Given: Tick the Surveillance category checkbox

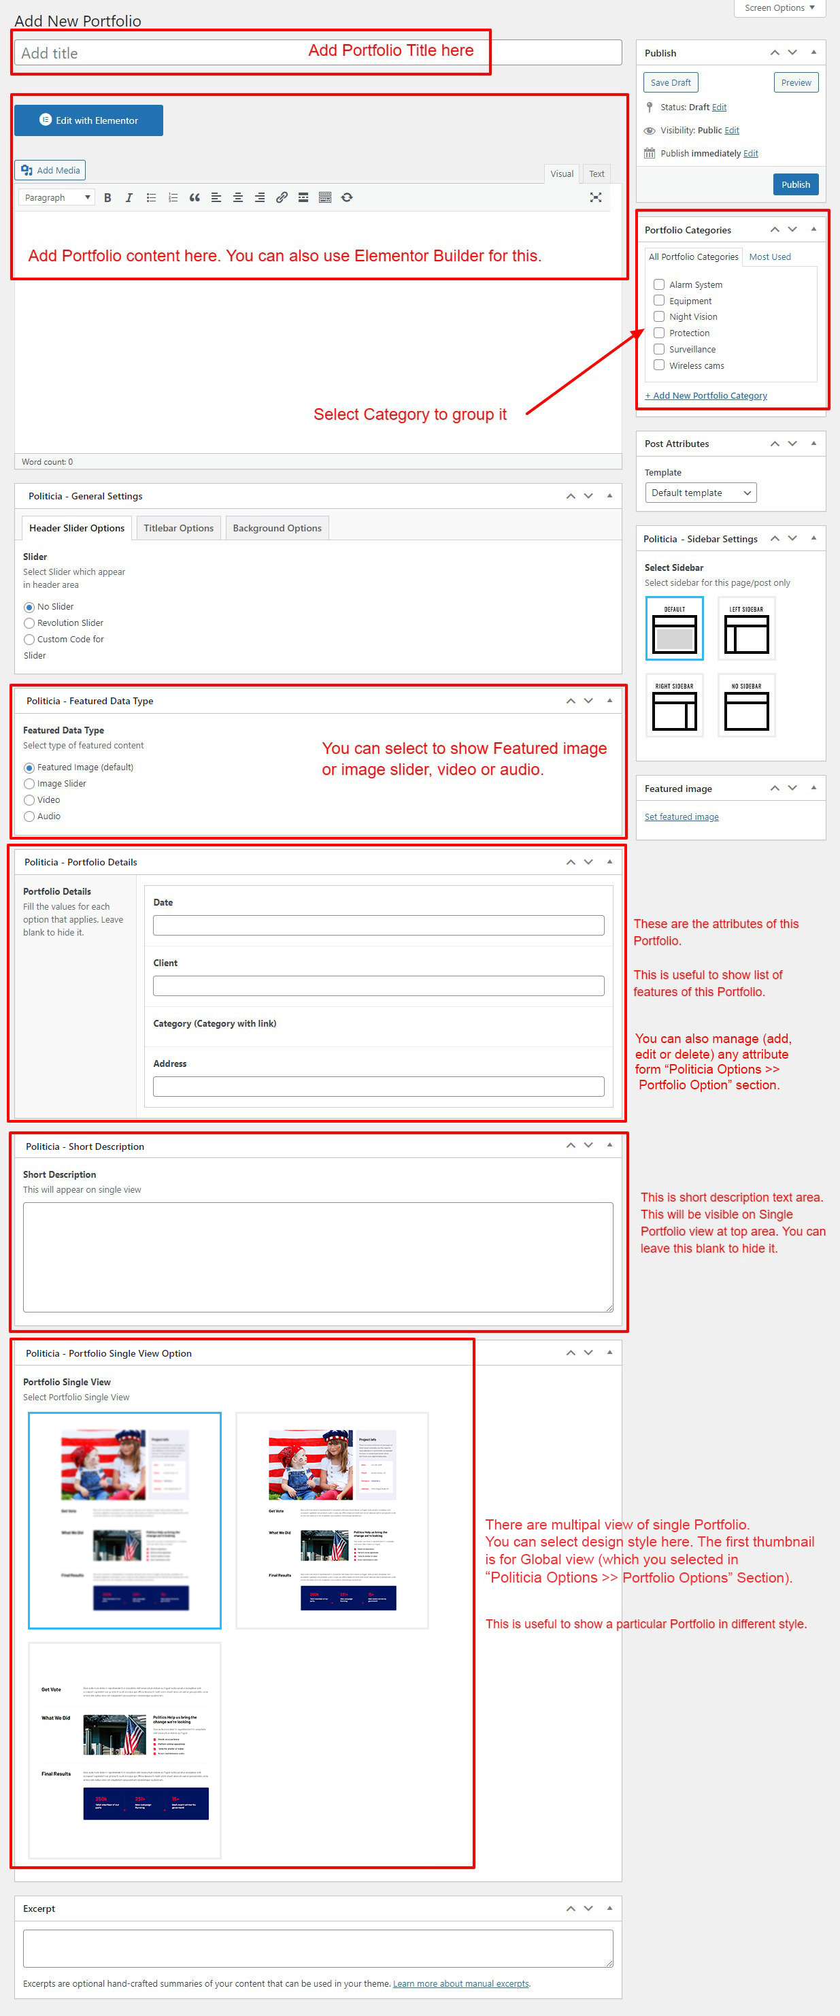Looking at the screenshot, I should tap(658, 349).
